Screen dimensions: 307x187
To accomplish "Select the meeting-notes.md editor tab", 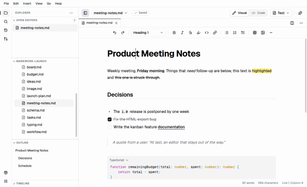I will (100, 23).
